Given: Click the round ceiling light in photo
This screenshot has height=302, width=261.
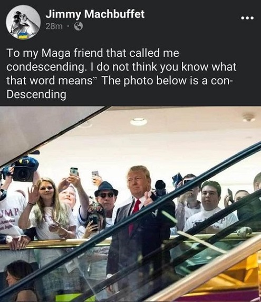Looking at the screenshot, I should (139, 122).
